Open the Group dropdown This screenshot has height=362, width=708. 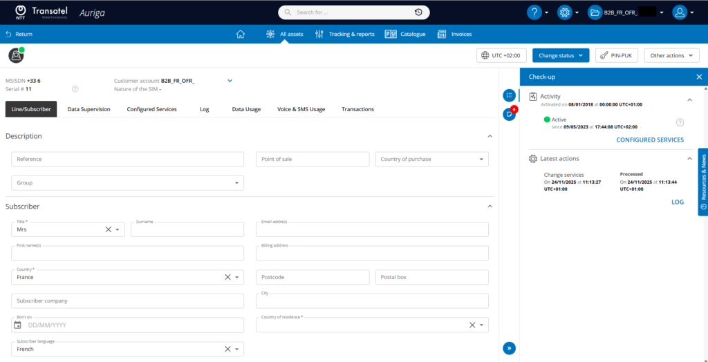[x=127, y=183]
